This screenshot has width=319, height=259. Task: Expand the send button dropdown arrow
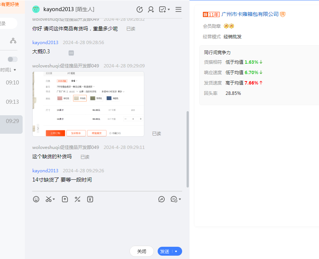pos(176,251)
